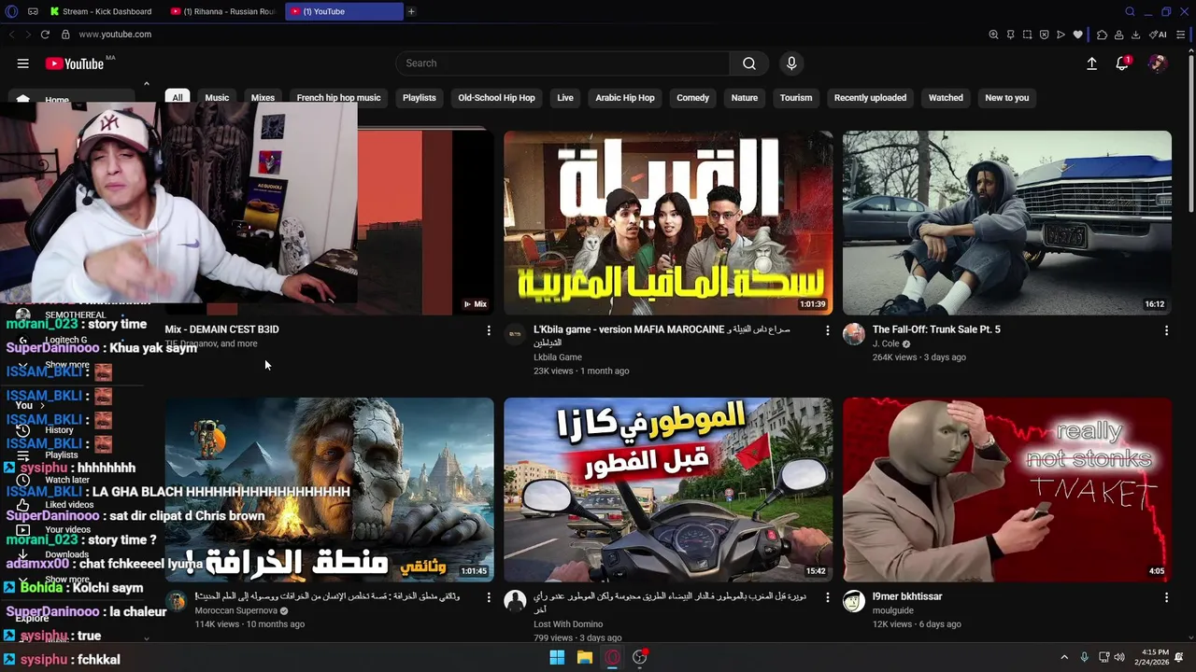Open options for Mix - DEMAIN C'EST B3ID
The height and width of the screenshot is (672, 1196).
(489, 330)
